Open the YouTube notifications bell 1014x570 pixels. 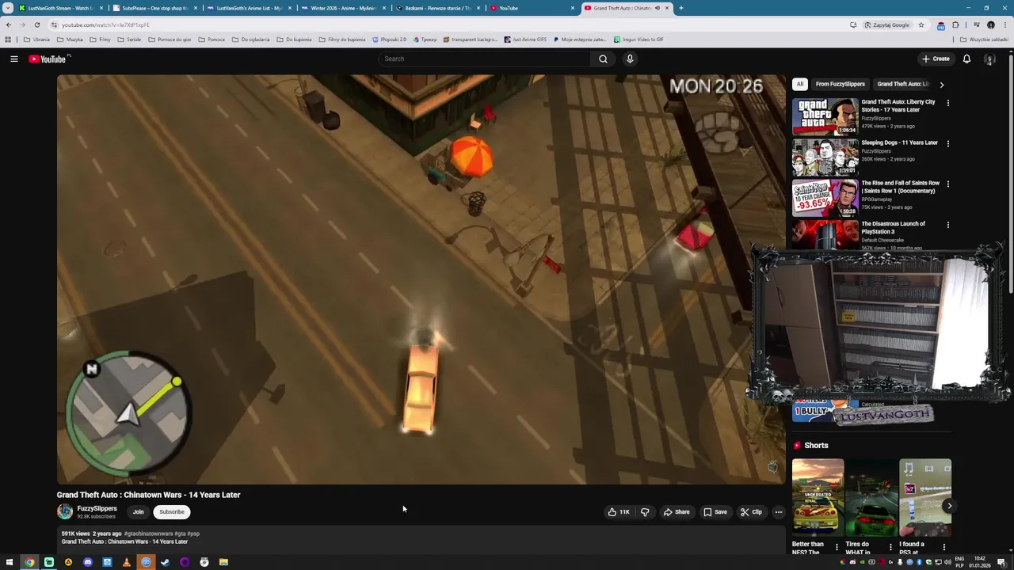tap(966, 59)
